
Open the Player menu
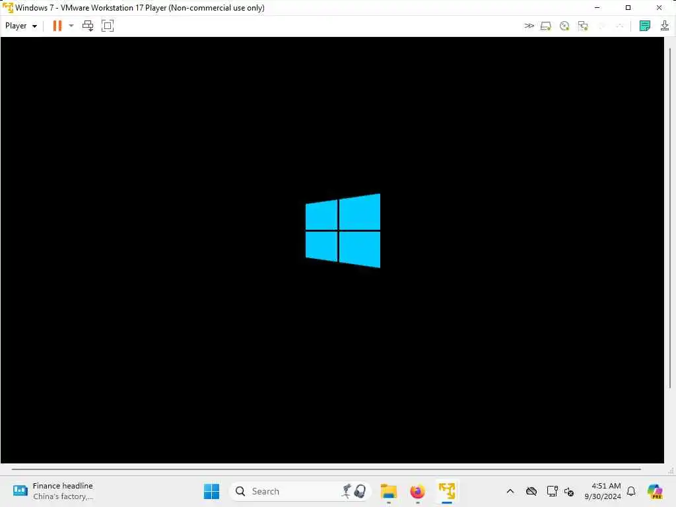tap(20, 26)
